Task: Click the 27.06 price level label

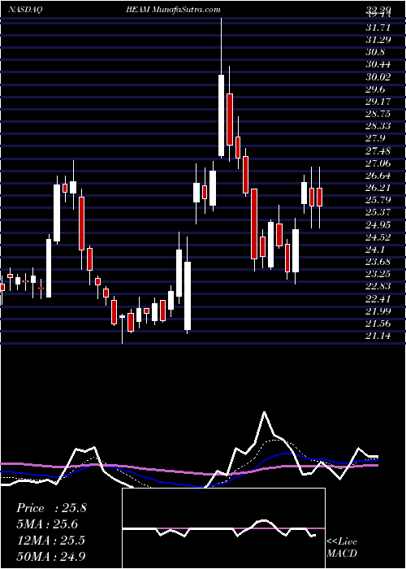Action: [x=378, y=163]
